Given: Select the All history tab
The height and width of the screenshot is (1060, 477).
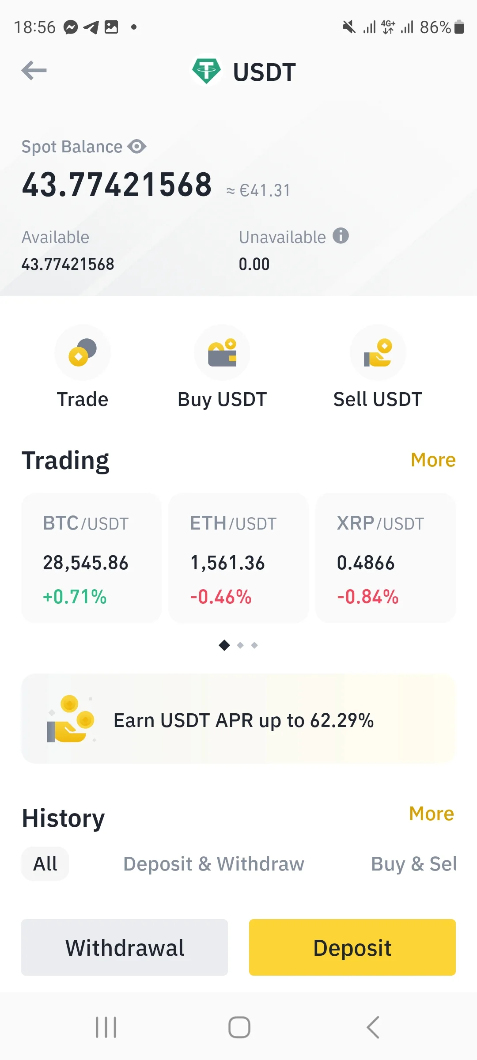Looking at the screenshot, I should pyautogui.click(x=45, y=863).
